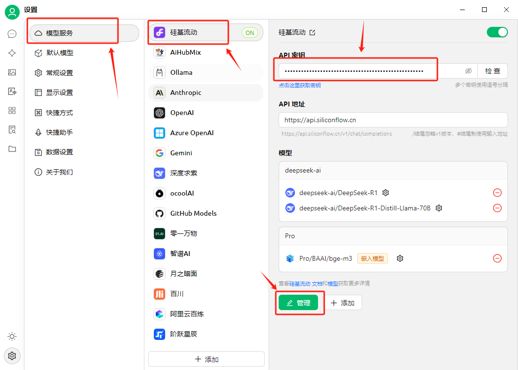
Task: Remove DeepSeek-R1-Distill-Llama-70B from model list
Action: tap(497, 208)
